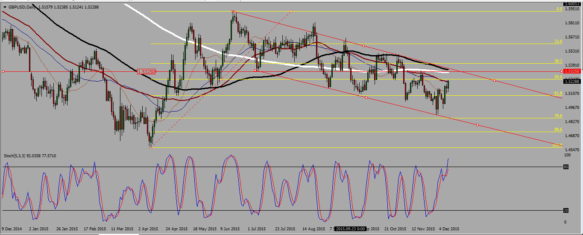Click the stochastic 20 level marker
This screenshot has width=583, height=235.
pyautogui.click(x=565, y=211)
